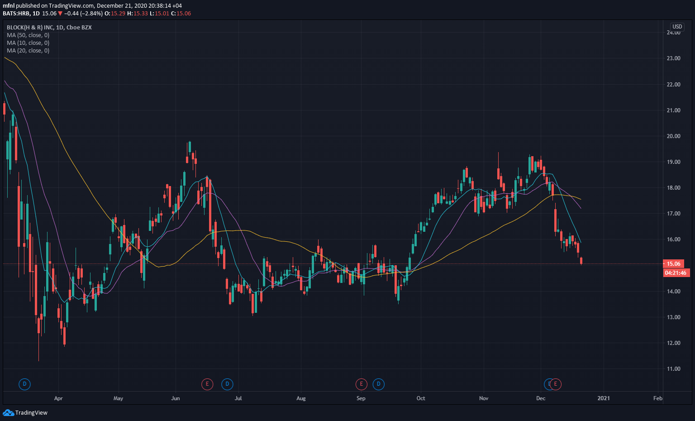Open the mid-June earnings E marker
The image size is (695, 421).
[207, 384]
